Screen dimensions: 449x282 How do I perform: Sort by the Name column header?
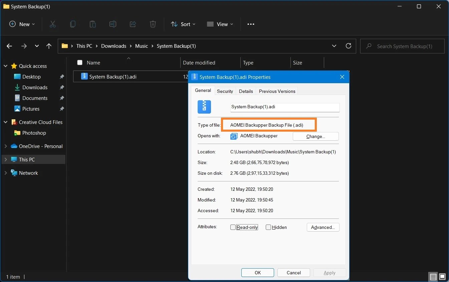click(x=93, y=62)
